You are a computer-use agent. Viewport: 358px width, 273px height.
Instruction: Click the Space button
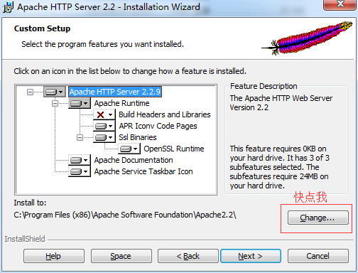pos(121,256)
